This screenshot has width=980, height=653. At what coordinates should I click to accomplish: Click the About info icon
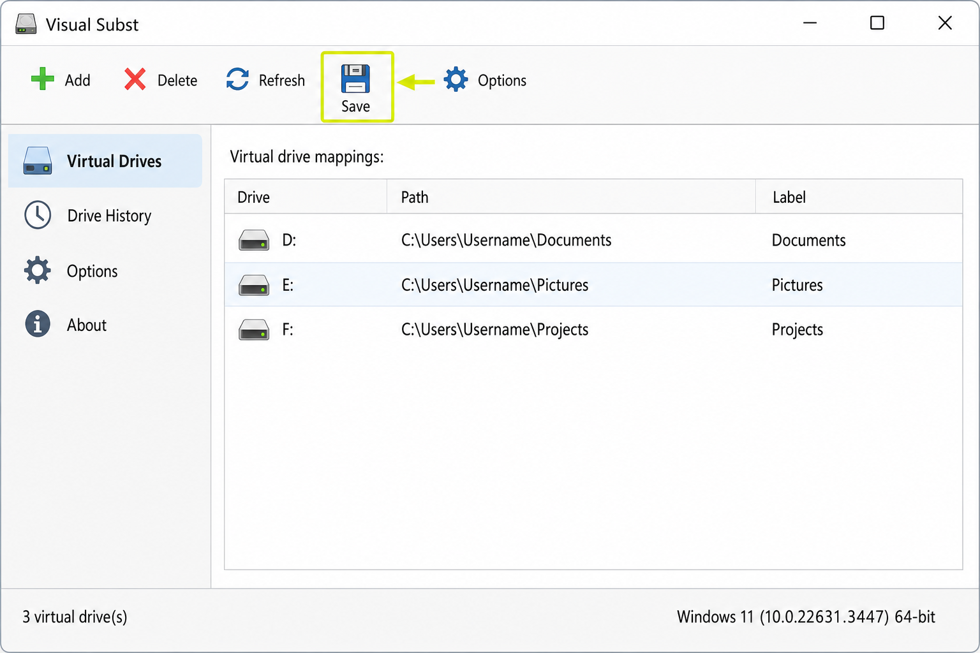pyautogui.click(x=38, y=324)
